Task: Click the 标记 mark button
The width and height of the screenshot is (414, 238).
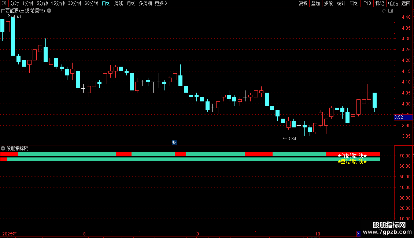Action: (380, 3)
